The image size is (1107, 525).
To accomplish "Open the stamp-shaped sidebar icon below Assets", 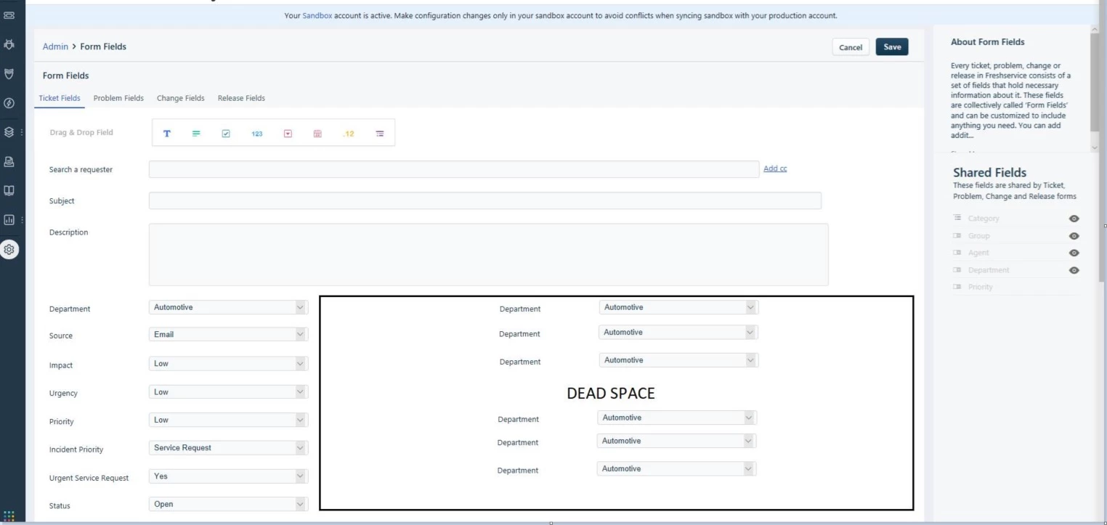I will (x=9, y=162).
